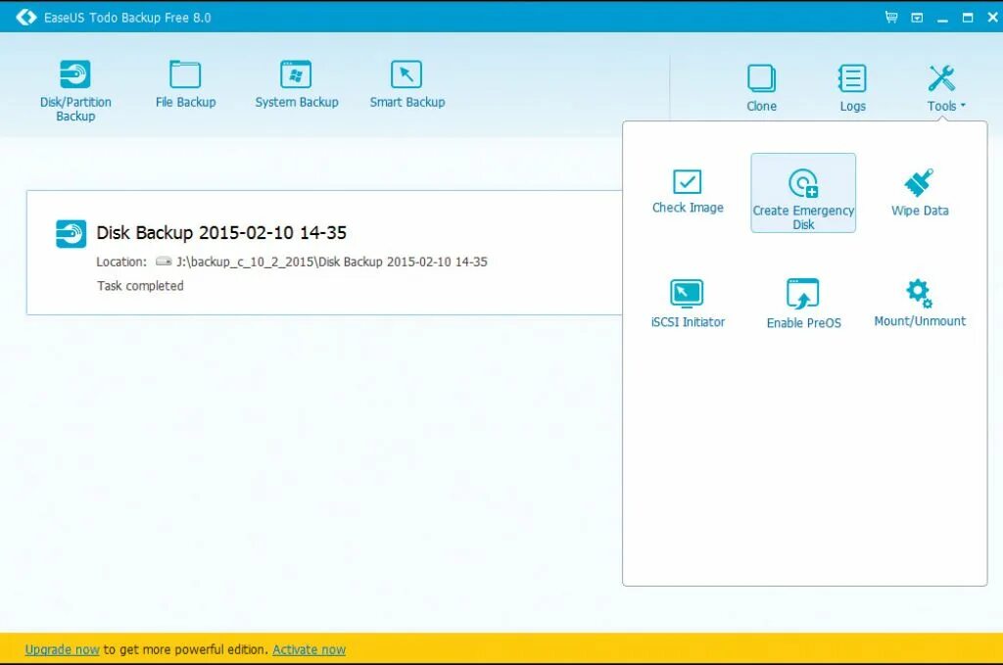View the Logs
This screenshot has width=1003, height=665.
853,88
